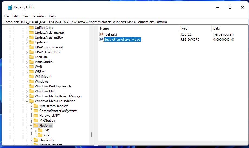Click the MFDbgLog folder icon
Image resolution: width=249 pixels, height=148 pixels.
36,120
